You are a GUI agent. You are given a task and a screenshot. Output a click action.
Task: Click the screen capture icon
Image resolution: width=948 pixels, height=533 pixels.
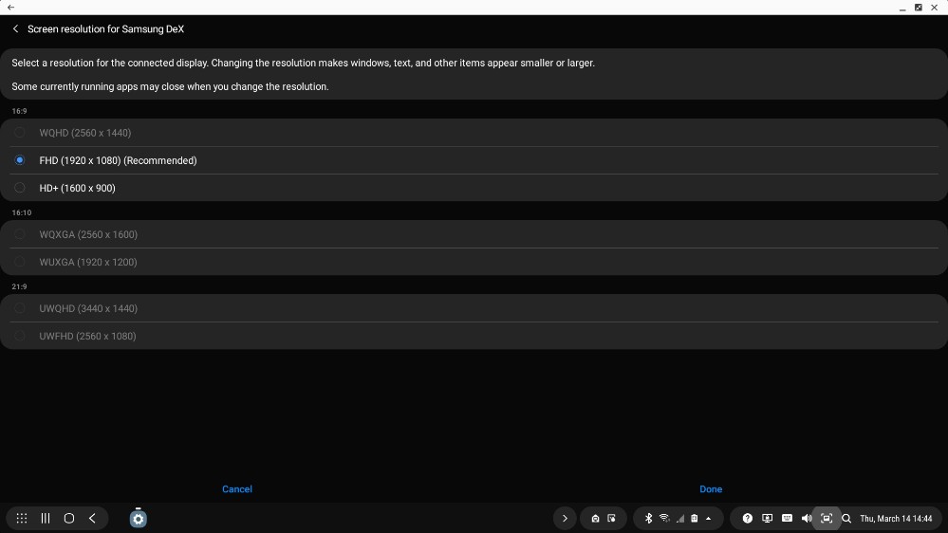coord(827,519)
